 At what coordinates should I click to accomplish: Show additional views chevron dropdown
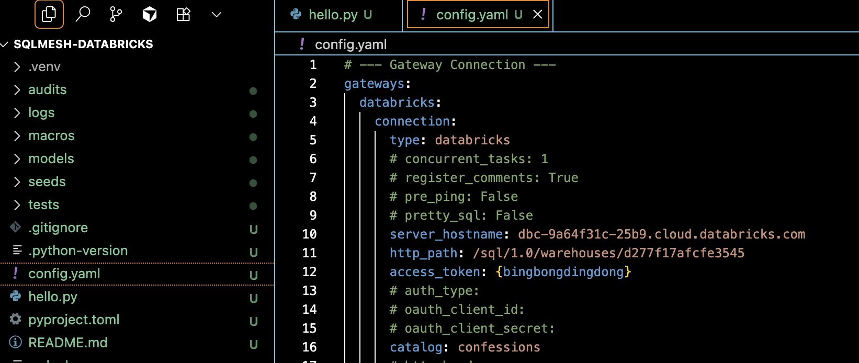(x=217, y=14)
